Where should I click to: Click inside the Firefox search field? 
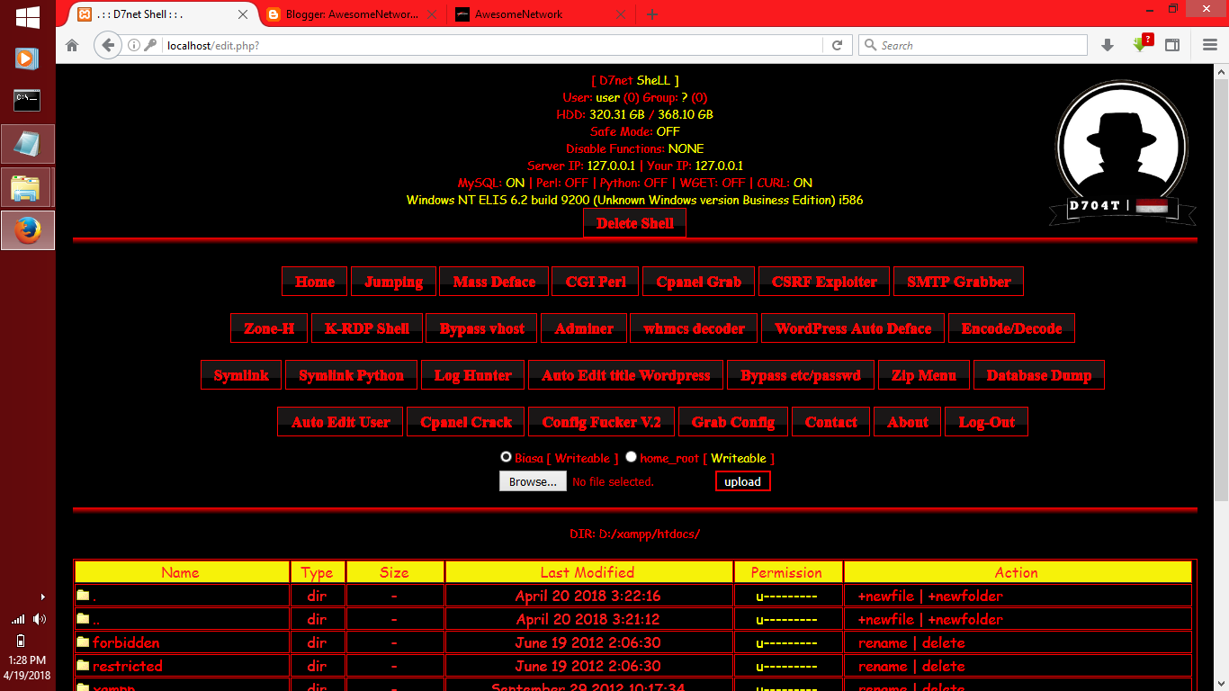click(x=972, y=44)
